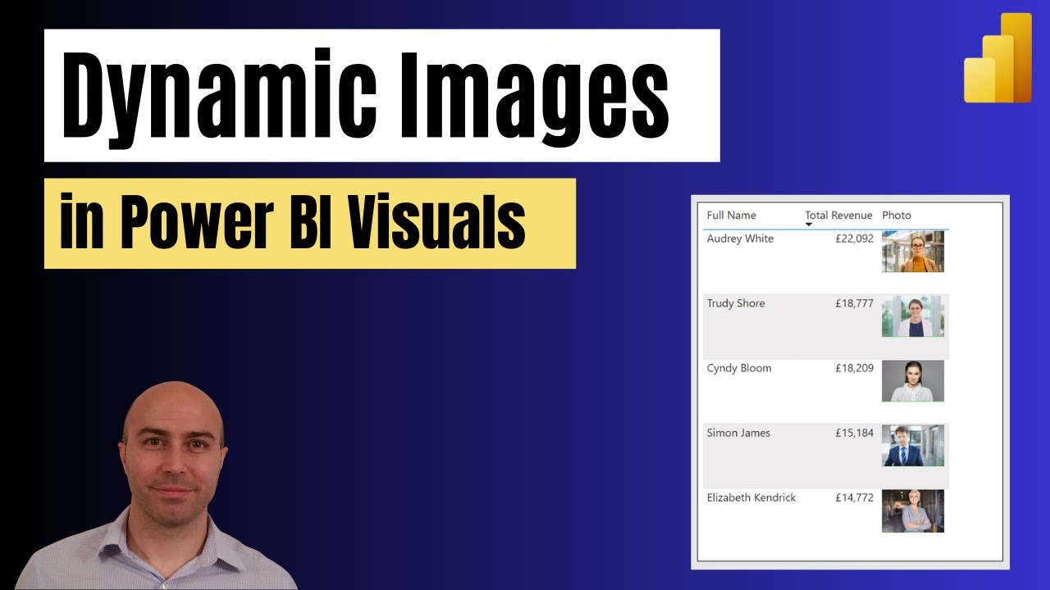
Task: Select the Full Name column header
Action: click(x=732, y=216)
